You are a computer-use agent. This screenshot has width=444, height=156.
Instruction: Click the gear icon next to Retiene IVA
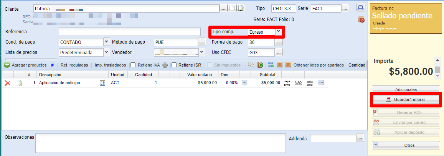click(x=165, y=65)
